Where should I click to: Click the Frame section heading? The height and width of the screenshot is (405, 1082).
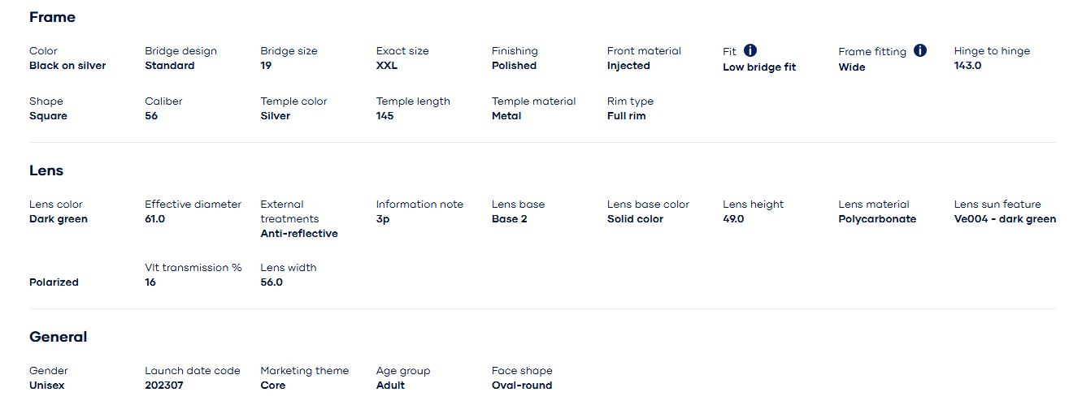pos(52,17)
